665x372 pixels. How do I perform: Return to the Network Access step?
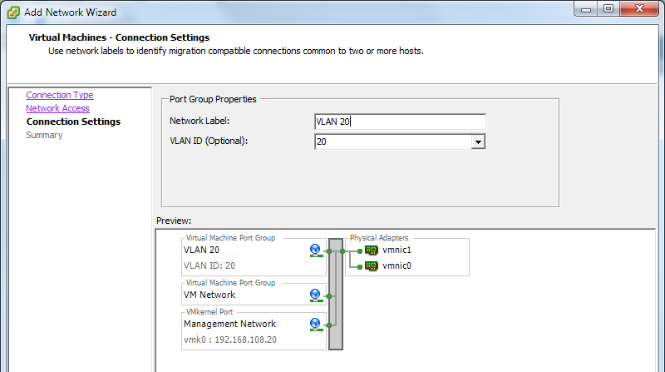57,108
